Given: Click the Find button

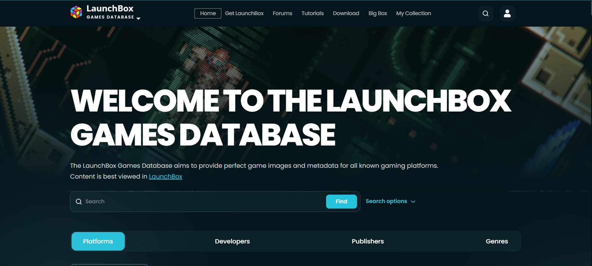Looking at the screenshot, I should tap(342, 201).
